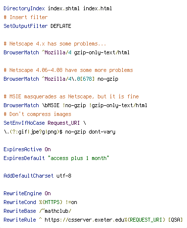The height and width of the screenshot is (228, 187).
Task: Click the ExpiresDefault directive
Action: 24,158
